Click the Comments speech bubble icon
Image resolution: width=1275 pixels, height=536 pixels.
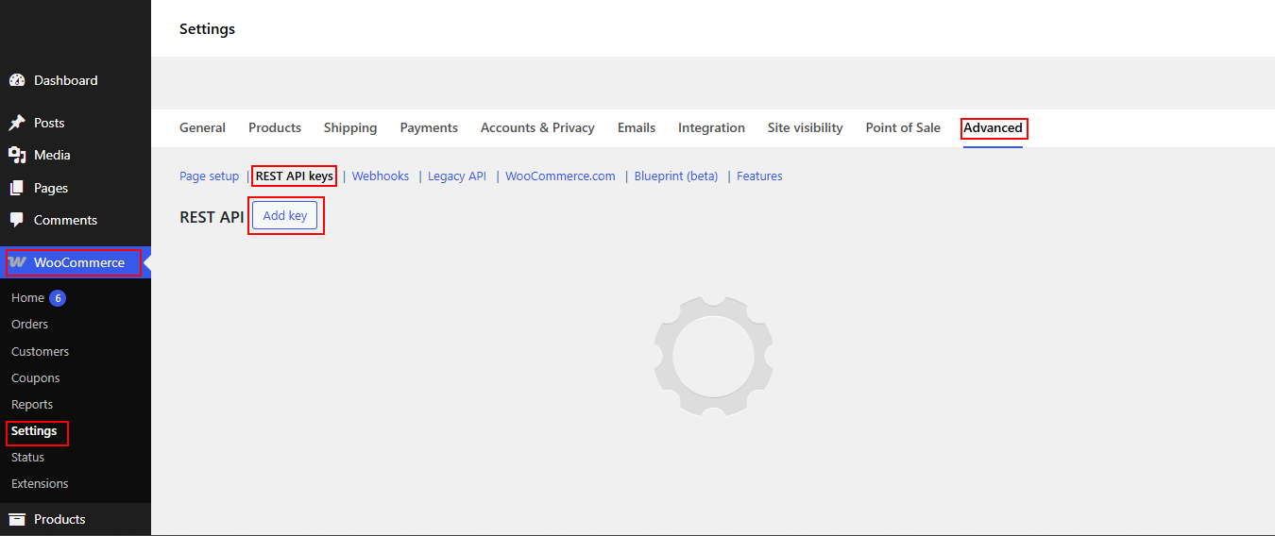(17, 220)
